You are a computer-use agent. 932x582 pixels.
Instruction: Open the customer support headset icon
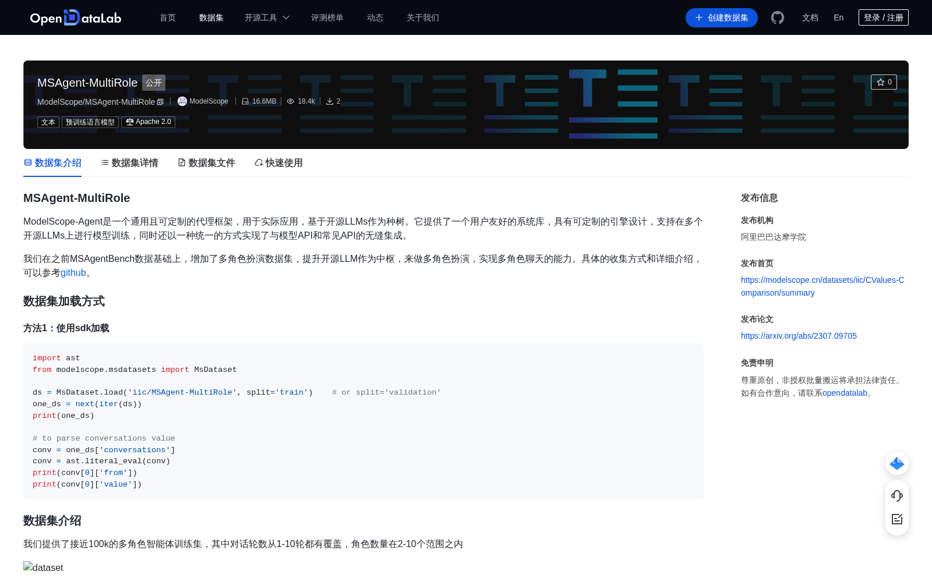(x=897, y=495)
